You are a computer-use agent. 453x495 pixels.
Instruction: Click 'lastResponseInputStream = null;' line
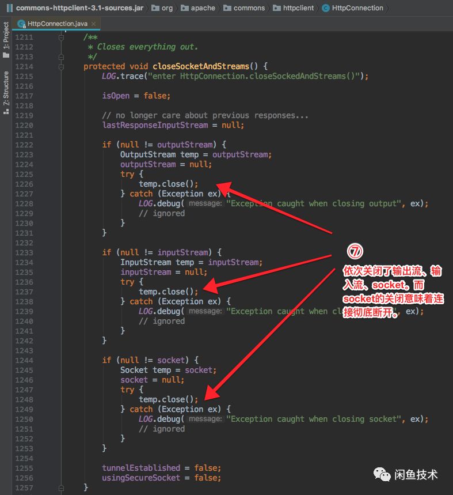coord(173,125)
